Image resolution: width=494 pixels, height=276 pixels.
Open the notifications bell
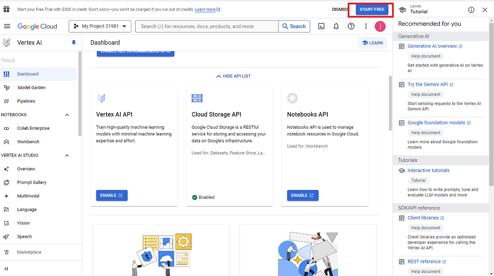point(336,26)
